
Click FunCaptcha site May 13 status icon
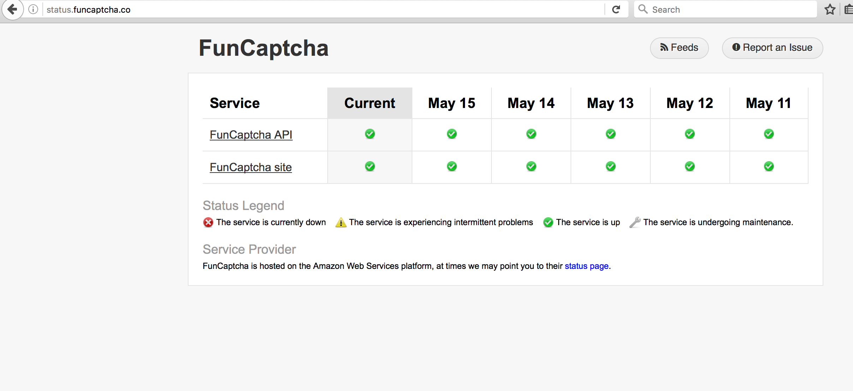tap(610, 167)
